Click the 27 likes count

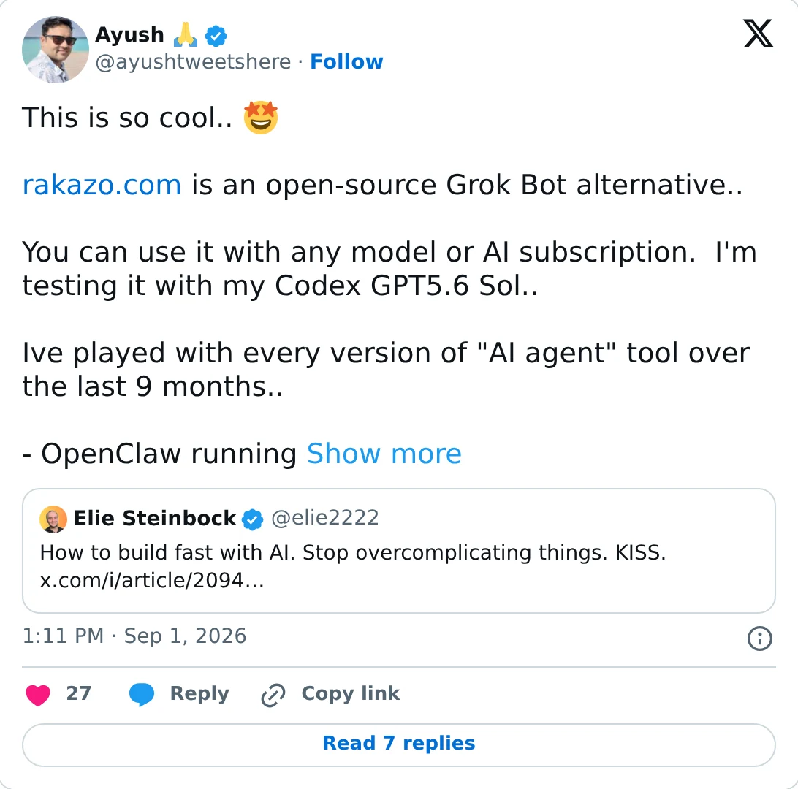coord(79,693)
